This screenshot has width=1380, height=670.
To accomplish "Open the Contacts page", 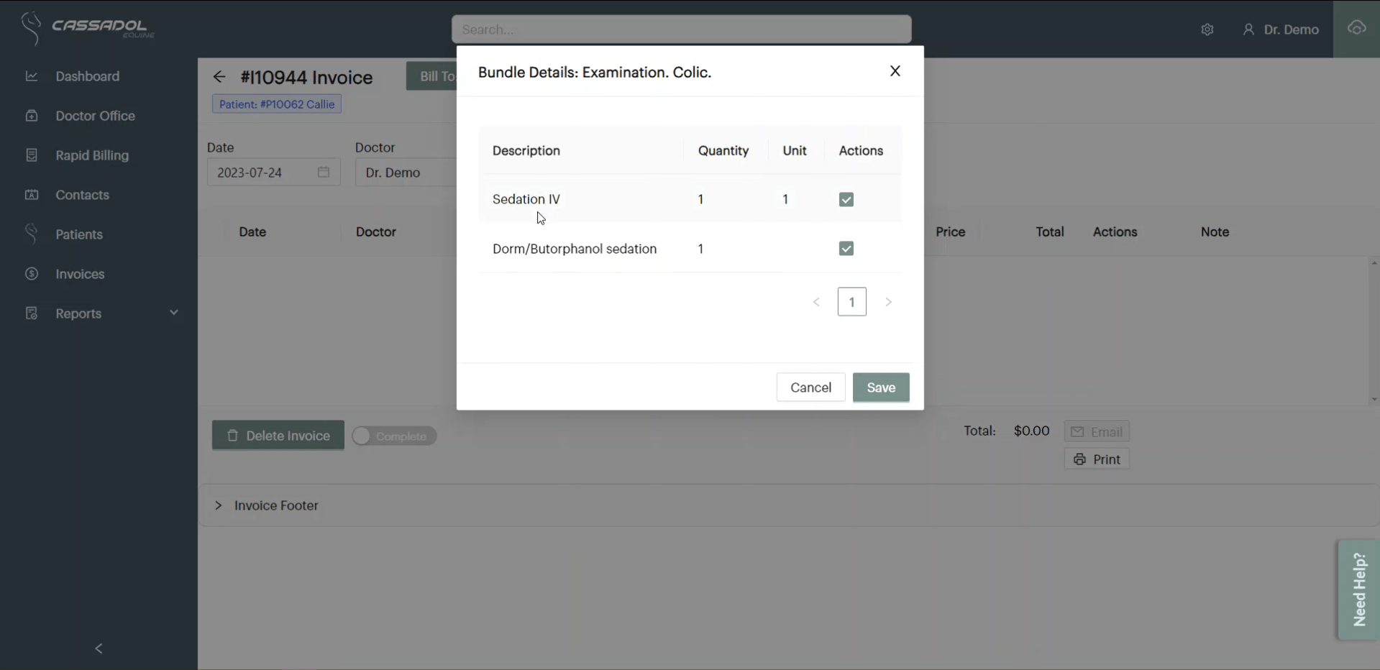I will [x=82, y=195].
